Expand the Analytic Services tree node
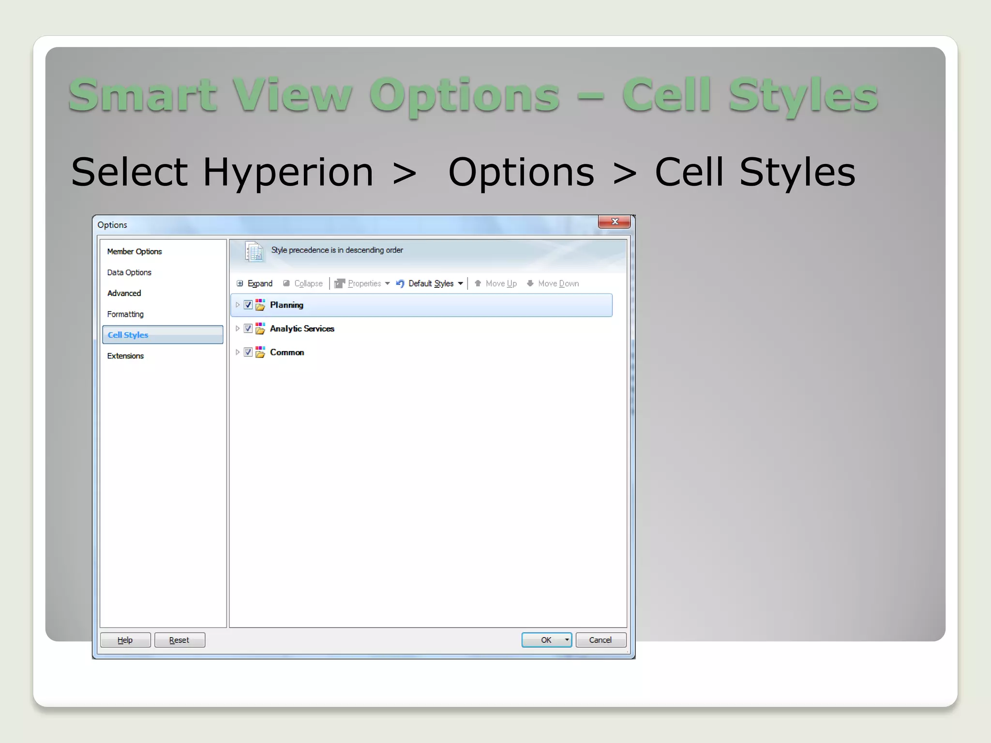 click(238, 328)
